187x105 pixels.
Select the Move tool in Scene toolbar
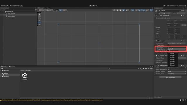39,16
